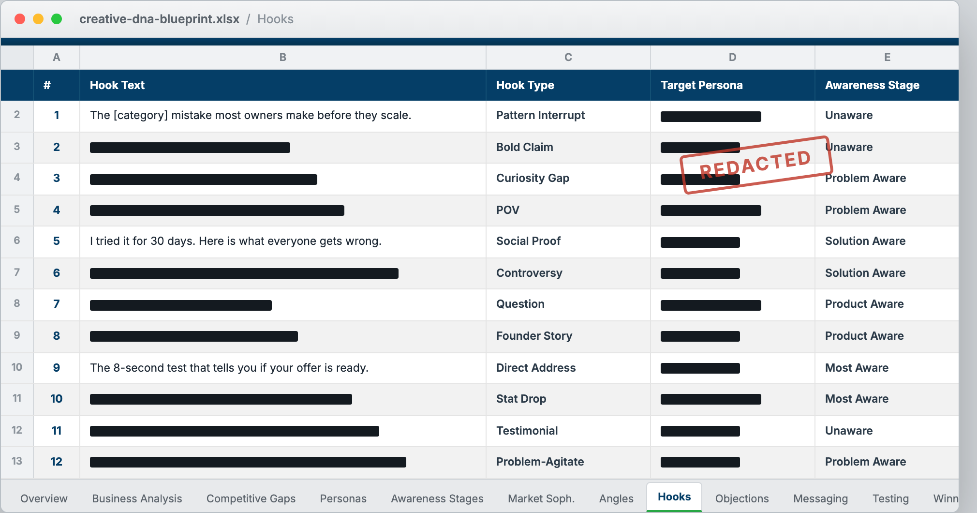Click the Direct Address cell

pos(568,368)
